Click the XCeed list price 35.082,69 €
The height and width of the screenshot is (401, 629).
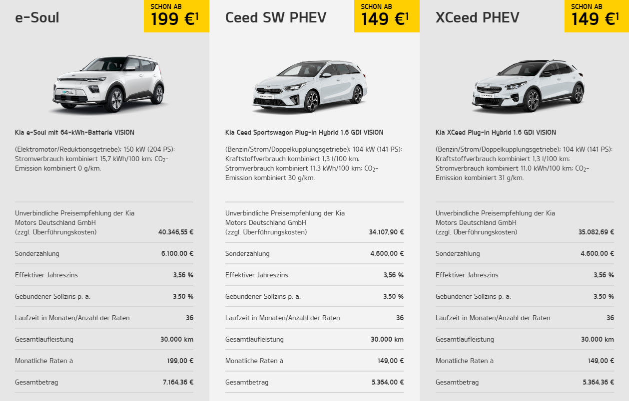[x=597, y=232]
